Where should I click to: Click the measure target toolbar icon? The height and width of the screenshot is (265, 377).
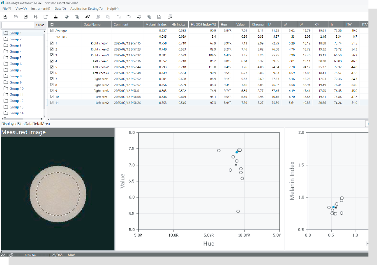click(67, 16)
